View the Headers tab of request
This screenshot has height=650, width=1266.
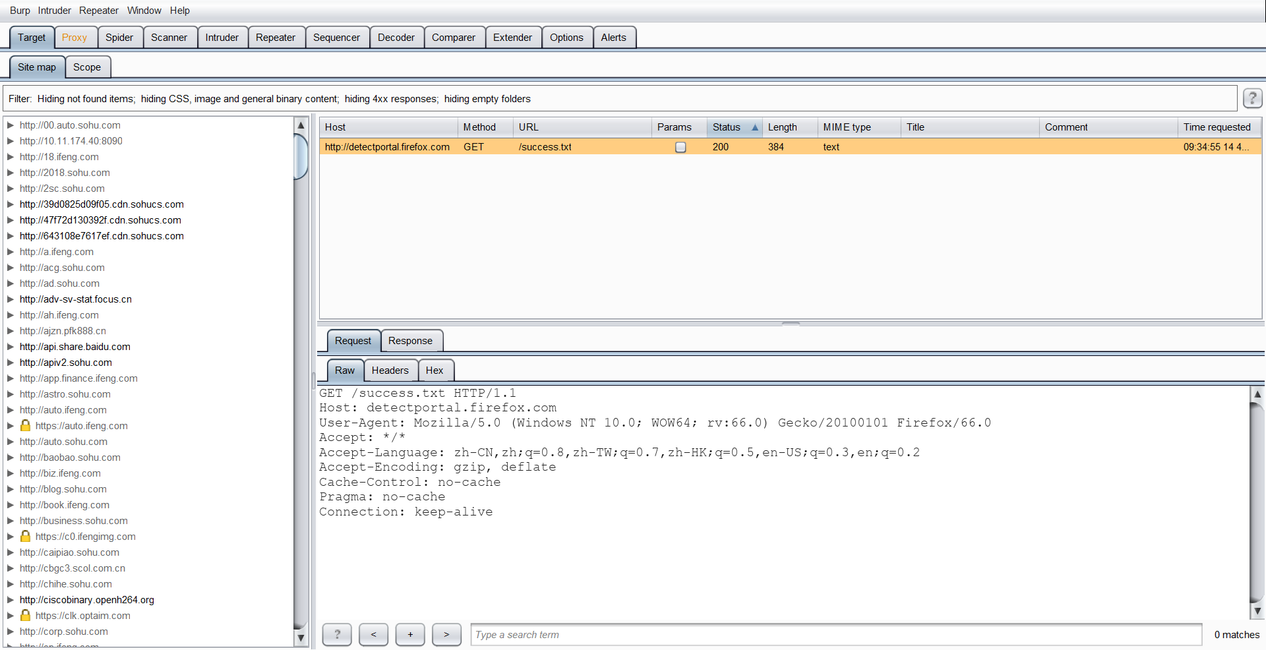[390, 370]
